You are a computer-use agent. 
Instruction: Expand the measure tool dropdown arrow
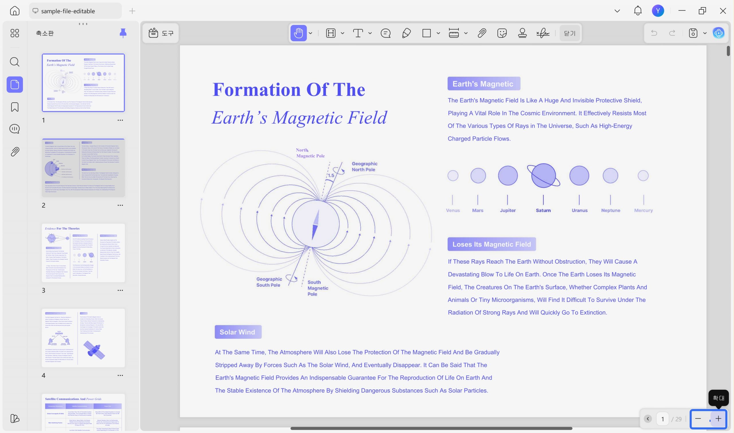pyautogui.click(x=466, y=33)
